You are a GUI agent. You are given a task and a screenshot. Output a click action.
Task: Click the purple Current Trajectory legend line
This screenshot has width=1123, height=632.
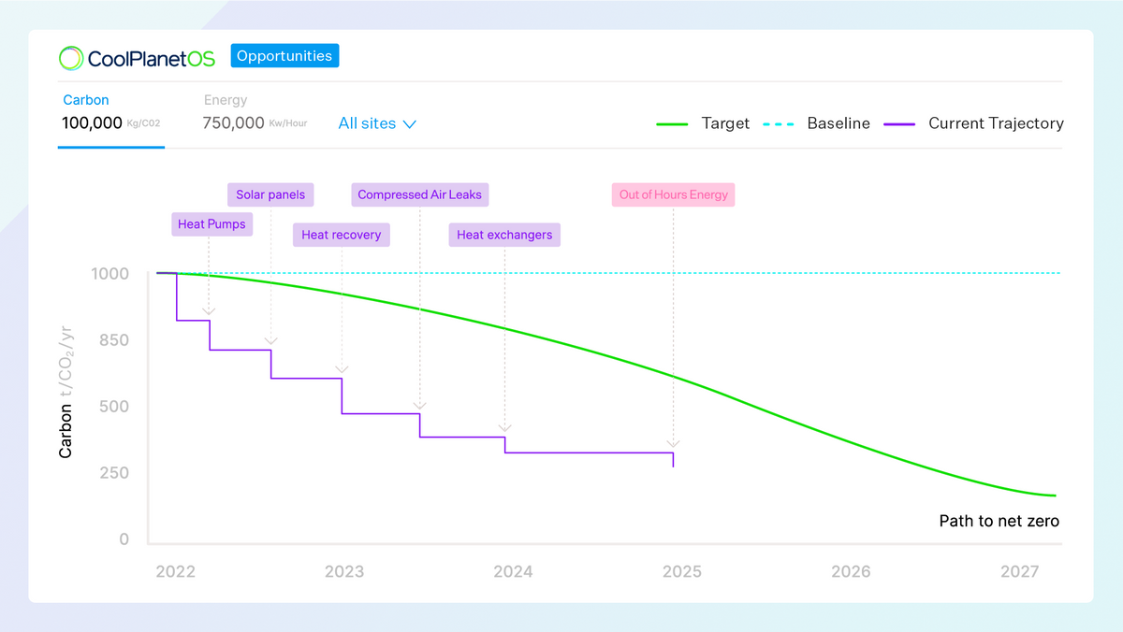(x=899, y=123)
